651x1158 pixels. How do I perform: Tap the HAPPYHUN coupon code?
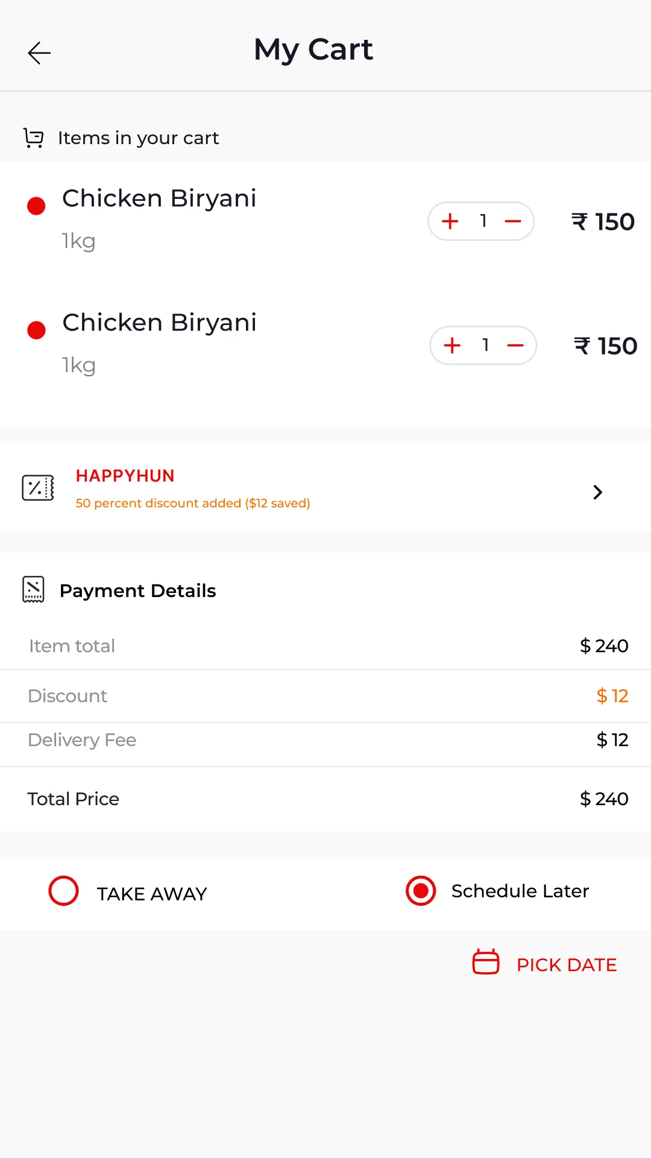[x=125, y=476]
